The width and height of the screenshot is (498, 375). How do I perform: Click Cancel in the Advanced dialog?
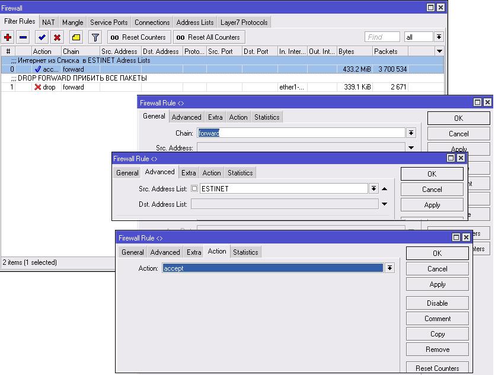[432, 190]
